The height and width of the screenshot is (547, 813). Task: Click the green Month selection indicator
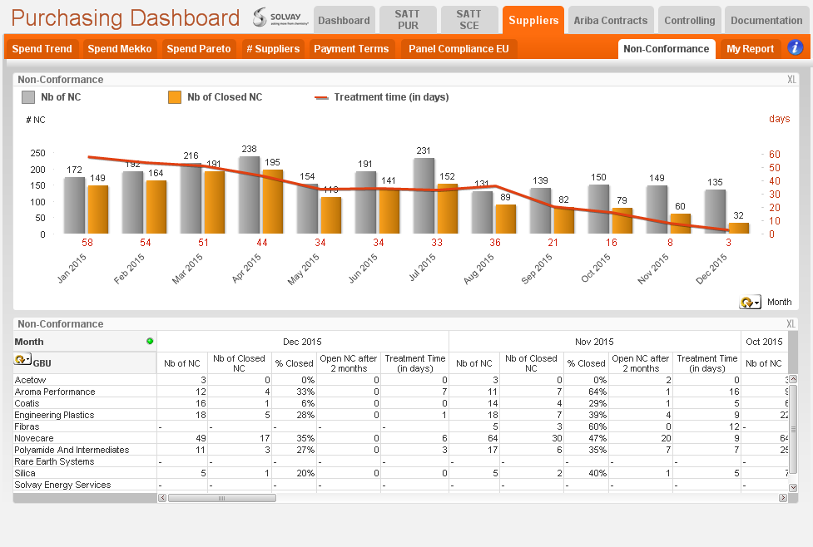(x=150, y=342)
